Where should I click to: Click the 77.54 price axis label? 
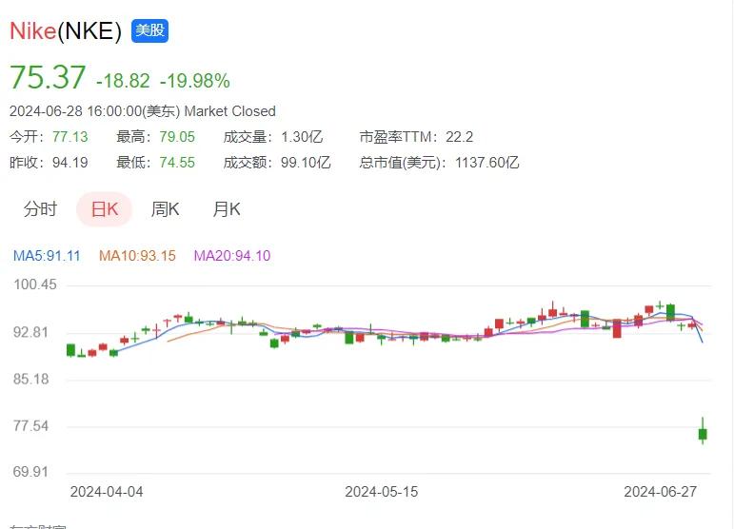(x=30, y=426)
